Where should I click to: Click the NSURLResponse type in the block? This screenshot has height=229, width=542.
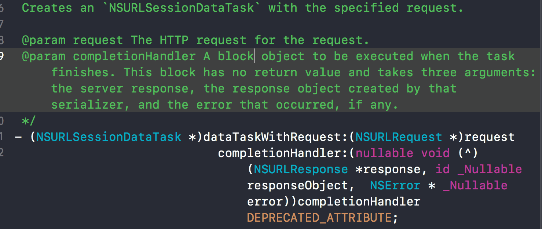tap(301, 169)
